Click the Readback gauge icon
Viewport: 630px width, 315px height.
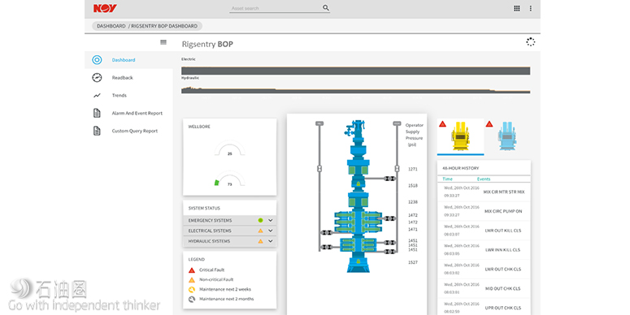(x=97, y=77)
